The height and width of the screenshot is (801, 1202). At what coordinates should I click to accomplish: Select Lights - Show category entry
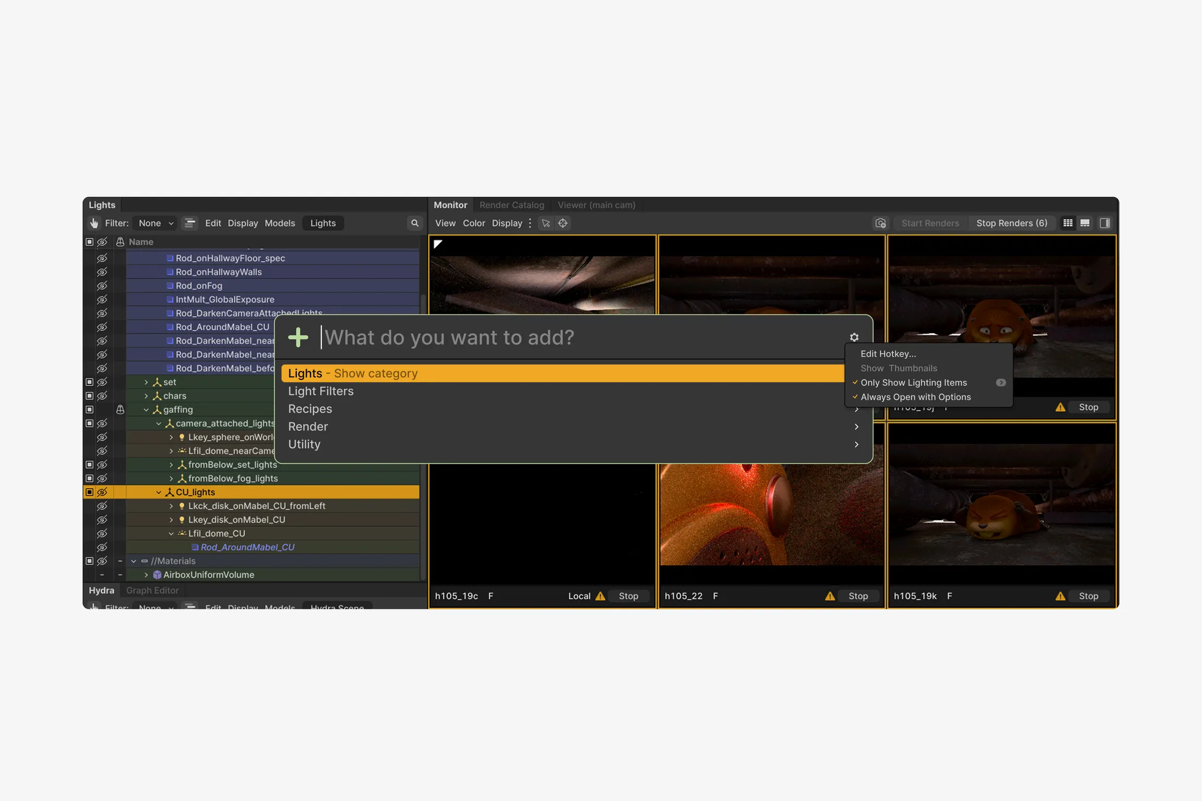[x=563, y=373]
